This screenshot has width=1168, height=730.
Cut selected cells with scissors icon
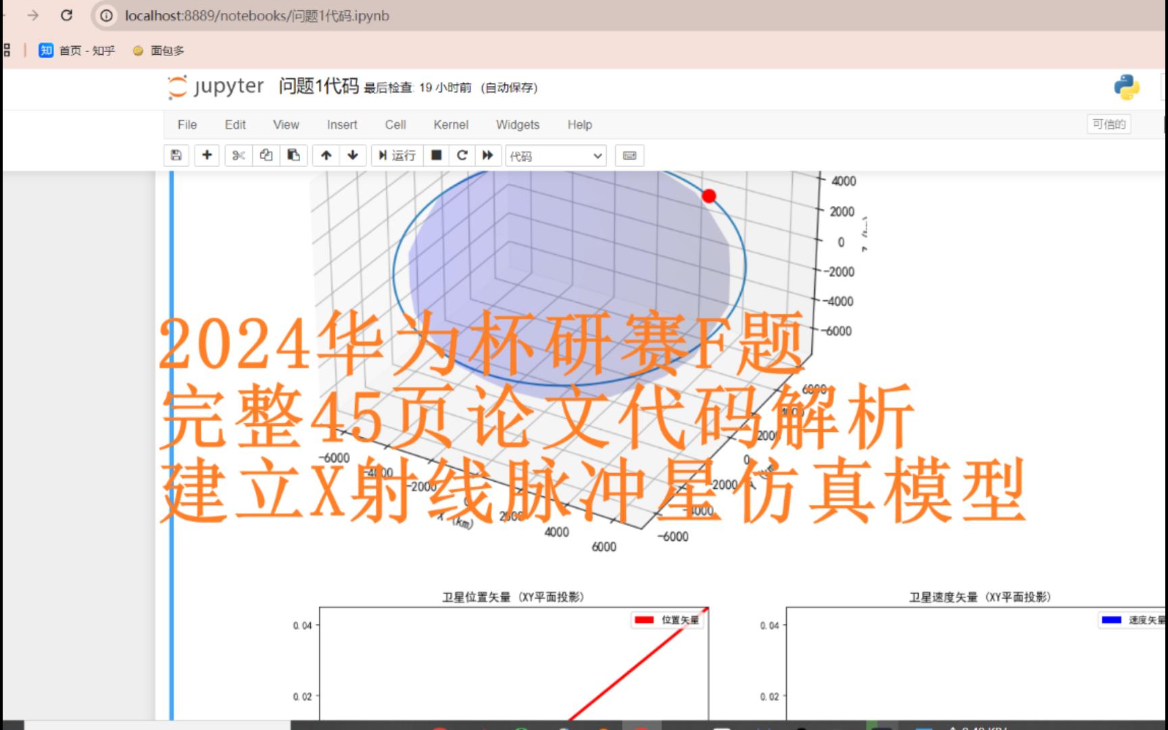point(239,155)
